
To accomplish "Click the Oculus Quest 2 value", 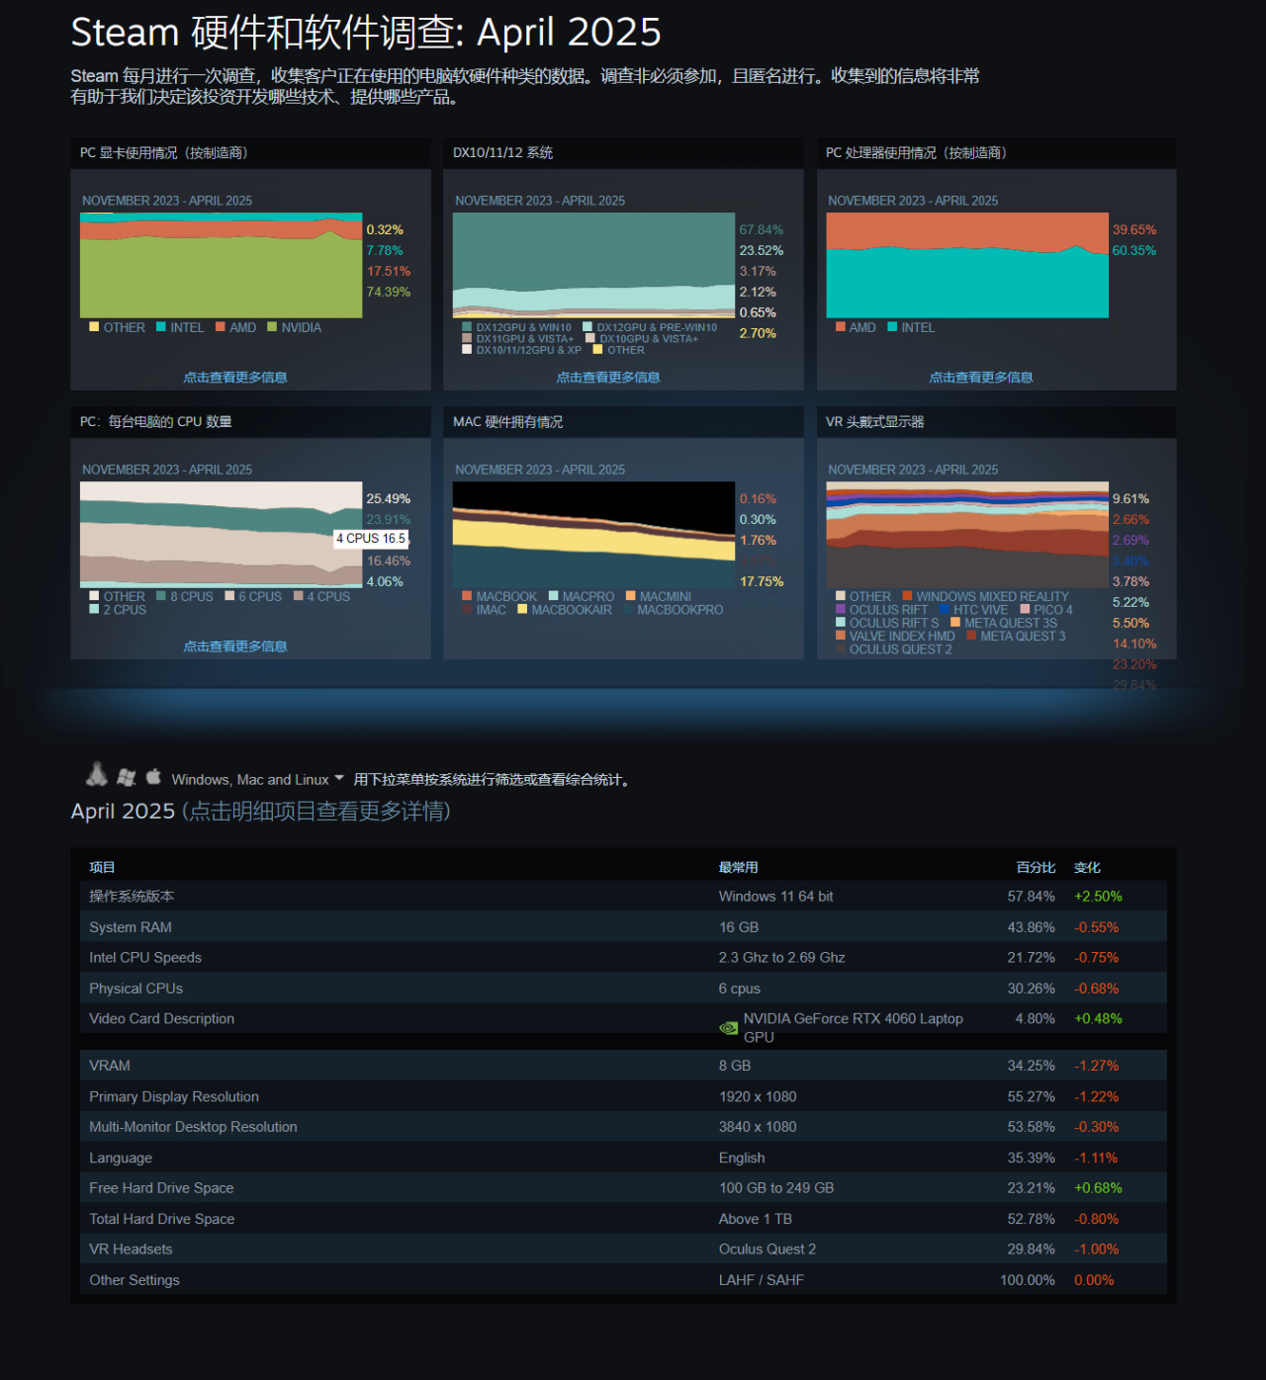I will [x=768, y=1250].
